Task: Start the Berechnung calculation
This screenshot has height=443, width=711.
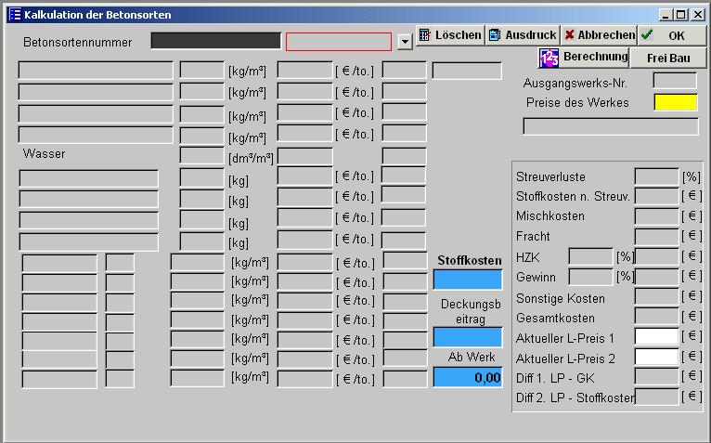Action: [x=583, y=58]
